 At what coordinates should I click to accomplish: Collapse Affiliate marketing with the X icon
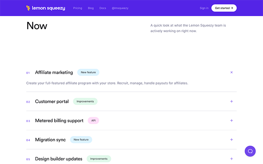(231, 72)
